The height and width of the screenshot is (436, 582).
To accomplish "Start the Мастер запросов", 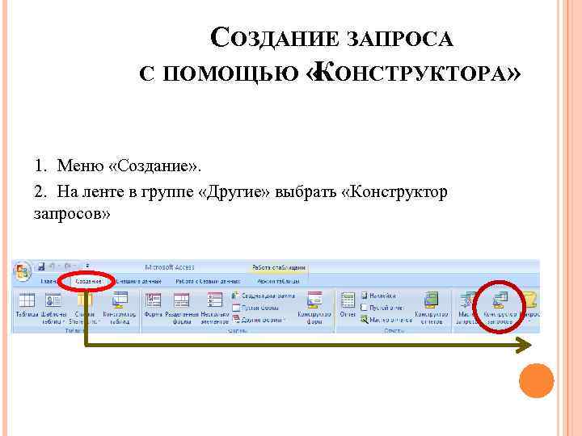I will click(x=467, y=308).
